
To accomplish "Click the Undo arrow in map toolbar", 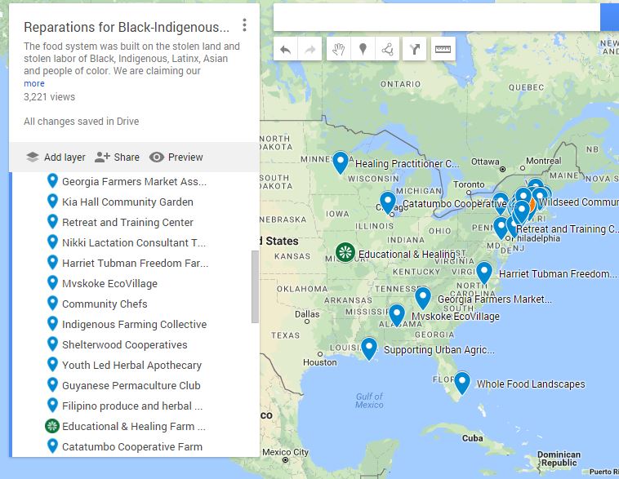I will (286, 49).
